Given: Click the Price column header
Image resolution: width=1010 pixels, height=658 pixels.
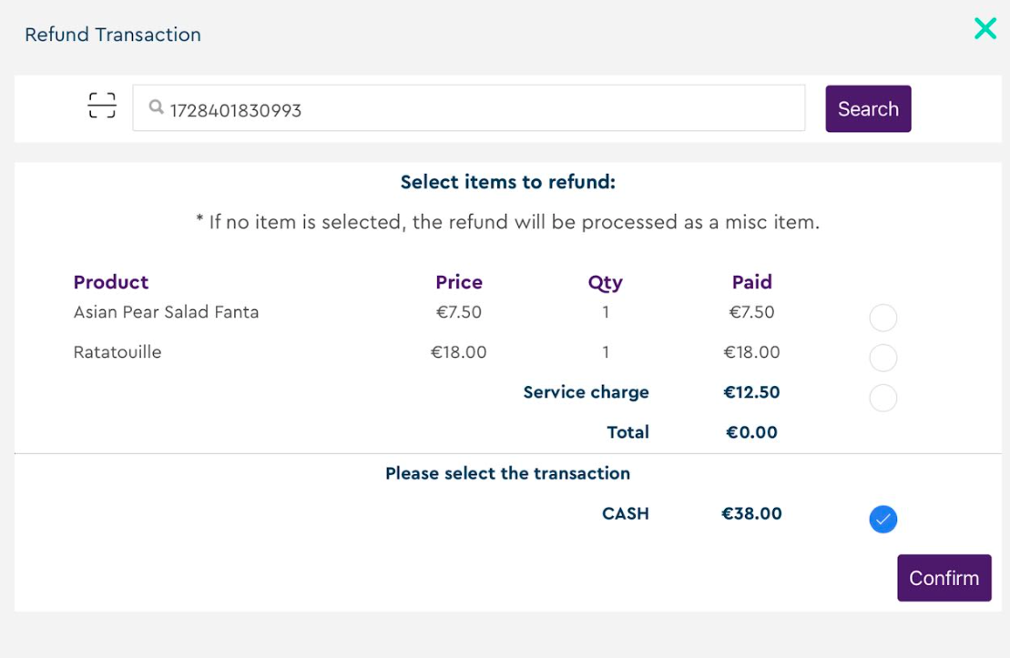Looking at the screenshot, I should point(459,282).
